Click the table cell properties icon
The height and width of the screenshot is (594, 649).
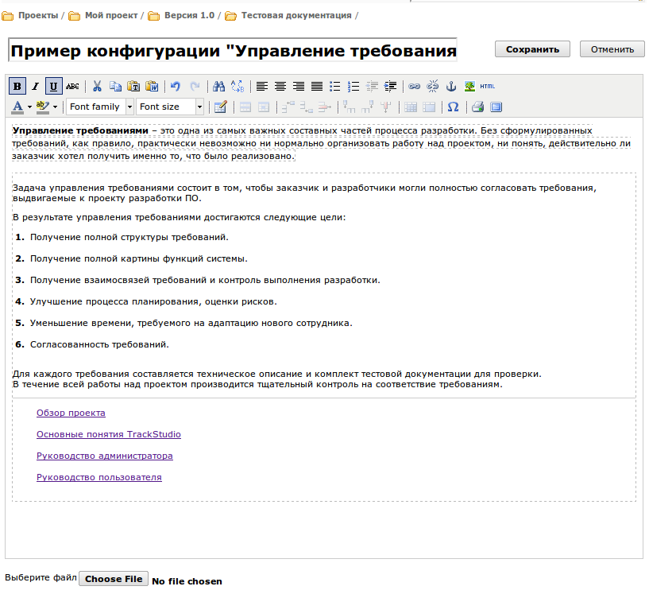pyautogui.click(x=264, y=107)
